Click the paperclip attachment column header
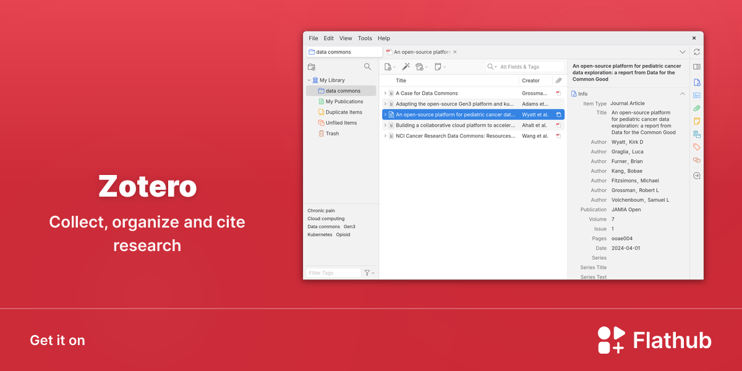This screenshot has height=371, width=742. click(x=558, y=80)
